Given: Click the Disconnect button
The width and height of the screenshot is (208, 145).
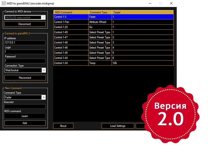Looking at the screenshot, I should pyautogui.click(x=25, y=24).
